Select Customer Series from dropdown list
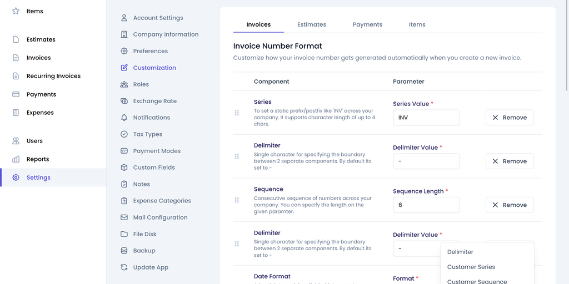This screenshot has width=569, height=284. pos(471,267)
